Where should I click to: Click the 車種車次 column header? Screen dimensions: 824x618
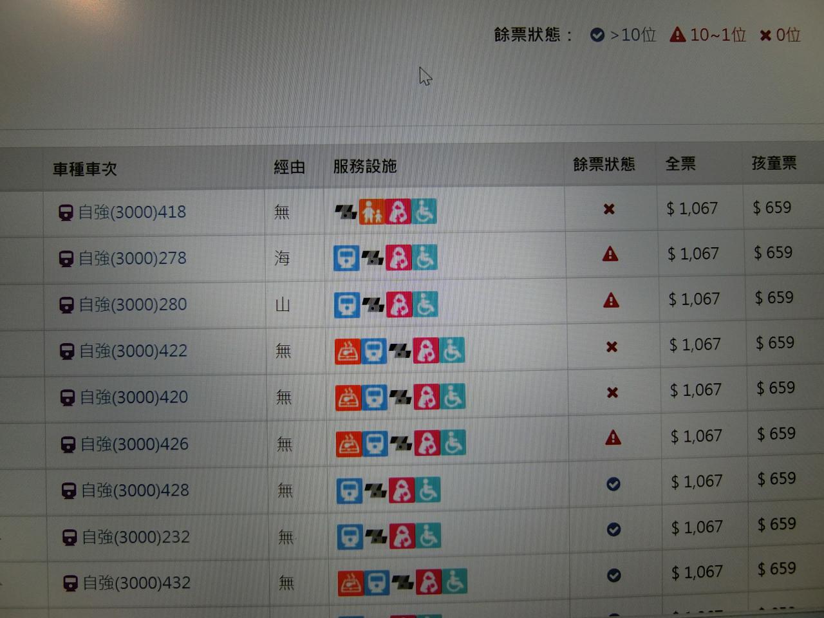pyautogui.click(x=85, y=169)
